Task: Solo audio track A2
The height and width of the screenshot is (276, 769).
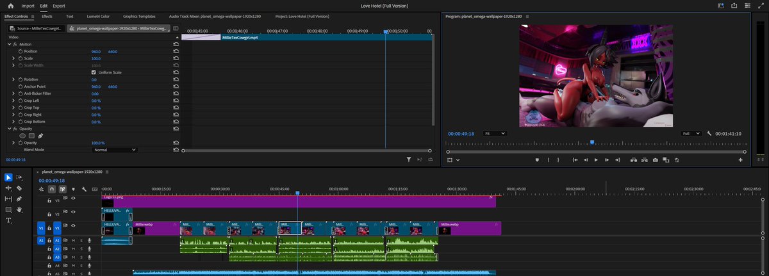Action: pos(81,248)
